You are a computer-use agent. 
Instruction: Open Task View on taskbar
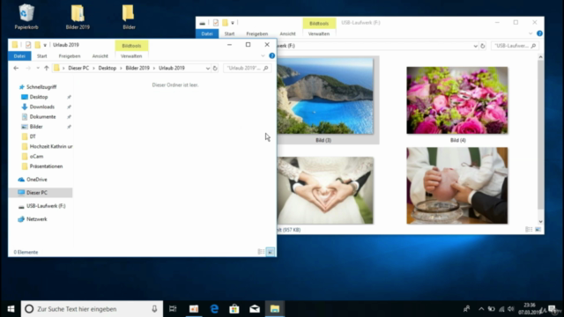(x=173, y=309)
